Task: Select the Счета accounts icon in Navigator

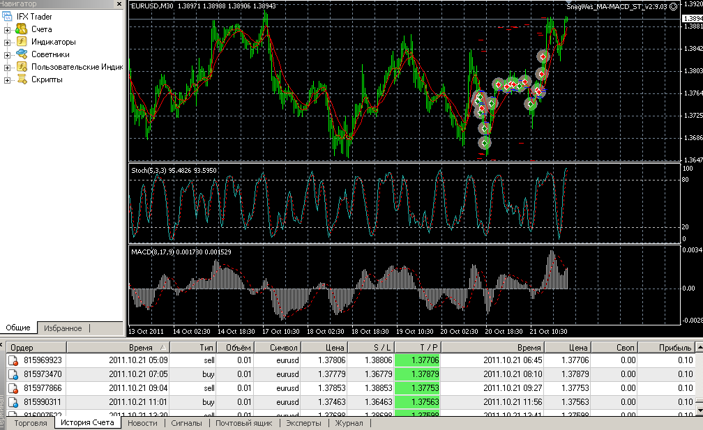Action: [x=21, y=29]
